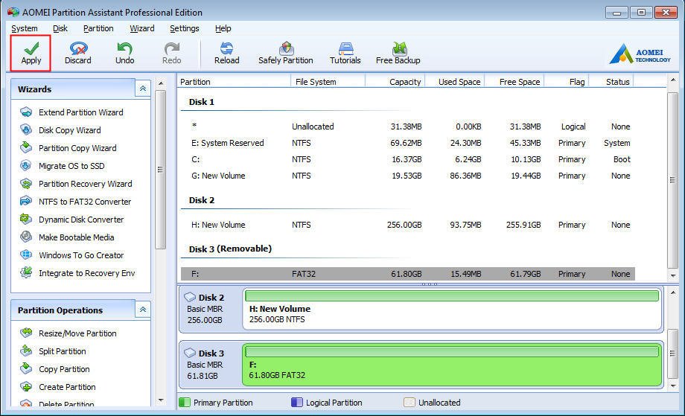Click the Make Bootable Media icon
The image size is (685, 416).
point(26,237)
